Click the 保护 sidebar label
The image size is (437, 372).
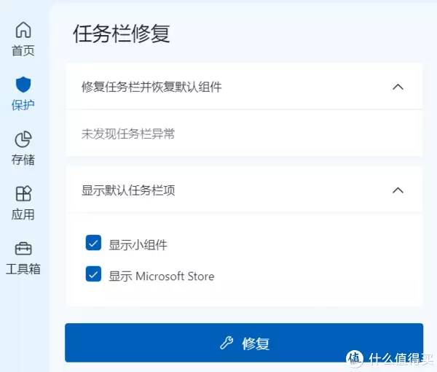pos(23,105)
